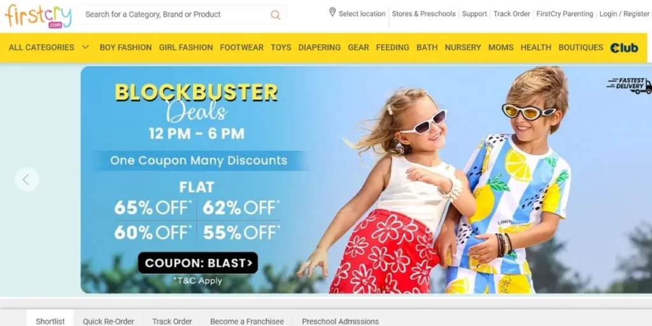Open the Club logo link
Viewport: 652px width, 326px height.
[x=624, y=48]
